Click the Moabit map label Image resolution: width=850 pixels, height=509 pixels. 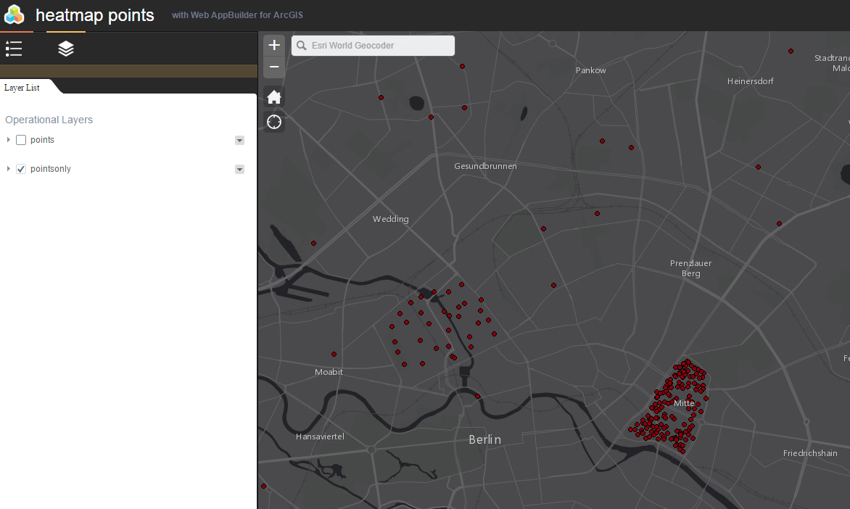pyautogui.click(x=329, y=372)
